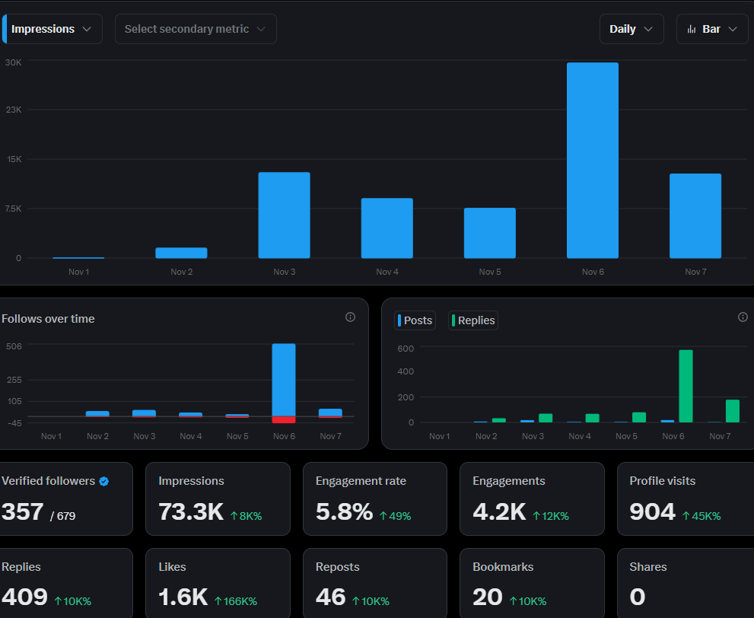The height and width of the screenshot is (618, 754).
Task: Click the Nov 7 green replies bar
Action: coord(733,411)
